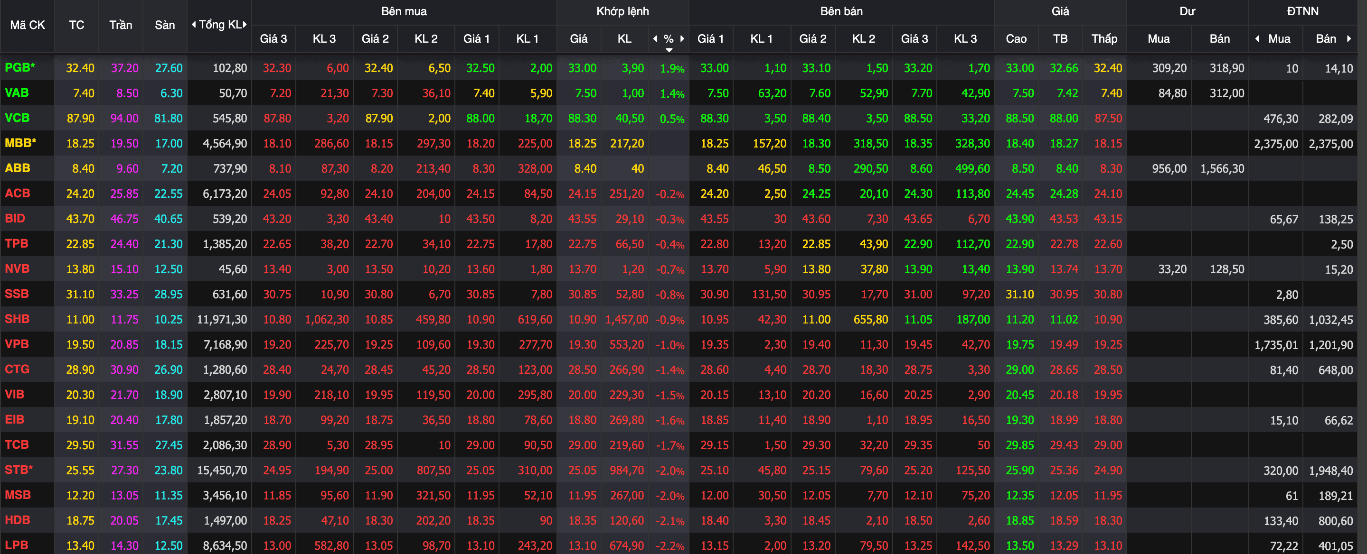
Task: Choose the STB* ticker symbol
Action: (x=19, y=470)
